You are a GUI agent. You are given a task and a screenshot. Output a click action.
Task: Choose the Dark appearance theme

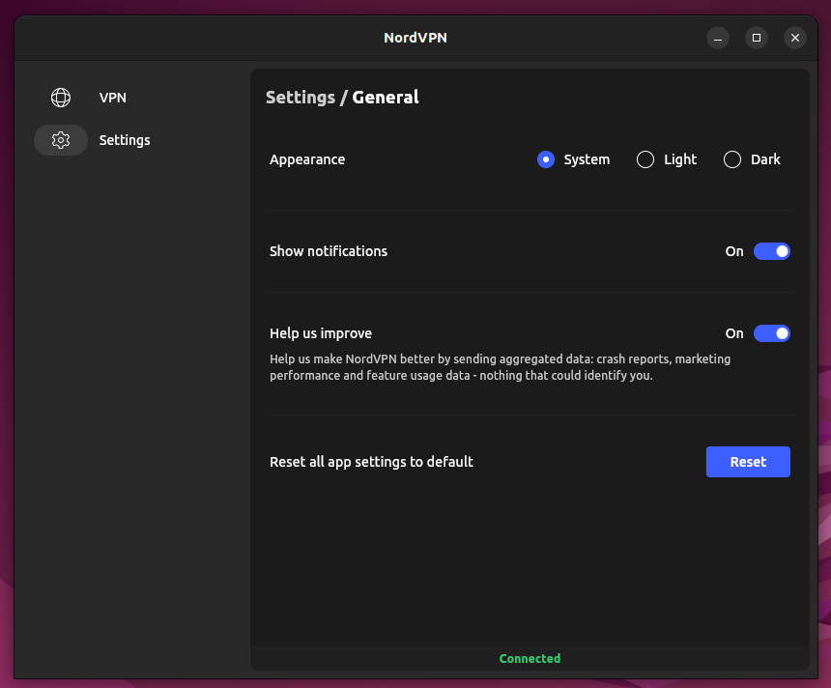(732, 159)
